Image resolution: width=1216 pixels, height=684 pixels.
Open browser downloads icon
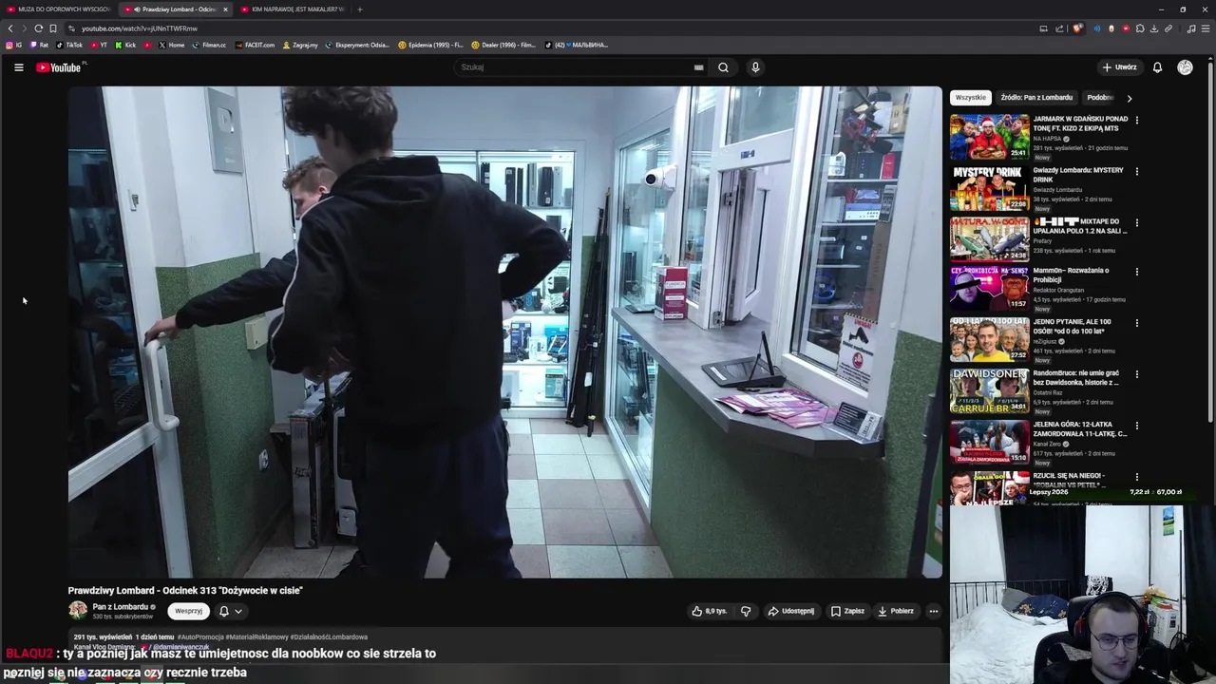click(x=1153, y=28)
